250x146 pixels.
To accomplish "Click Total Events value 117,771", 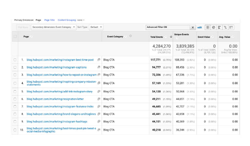I will 156,60.
